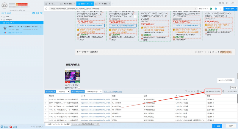The height and width of the screenshot is (129, 238).
Task: Click the 全てのタスク heading
Action: 6,13
